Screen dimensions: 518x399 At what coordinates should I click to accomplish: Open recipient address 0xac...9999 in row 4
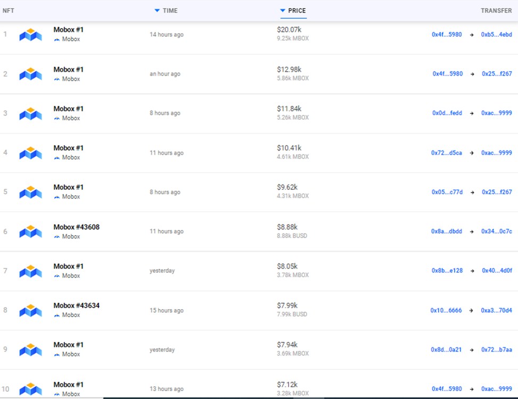tap(497, 153)
